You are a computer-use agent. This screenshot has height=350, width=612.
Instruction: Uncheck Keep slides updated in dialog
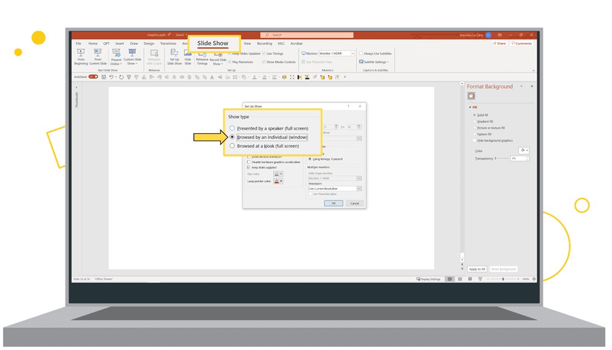tap(248, 167)
